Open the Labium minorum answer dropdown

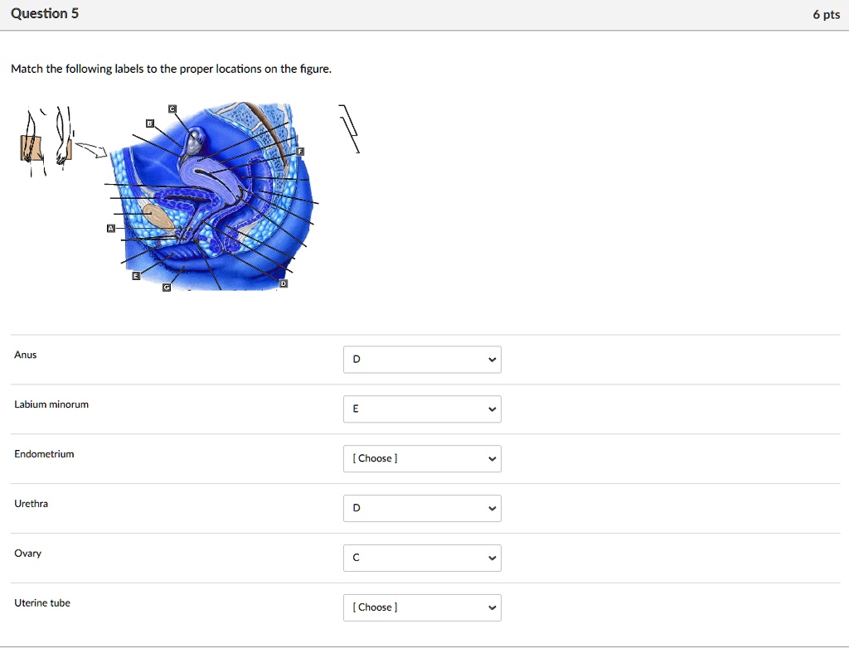pyautogui.click(x=422, y=409)
